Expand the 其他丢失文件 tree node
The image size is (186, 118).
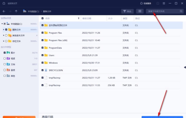point(4,35)
